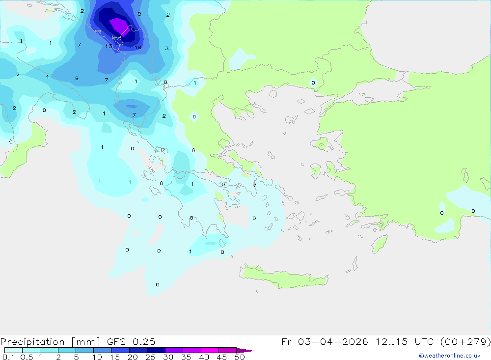Click the 'Precipitation [mm]' title text

pyautogui.click(x=50, y=342)
